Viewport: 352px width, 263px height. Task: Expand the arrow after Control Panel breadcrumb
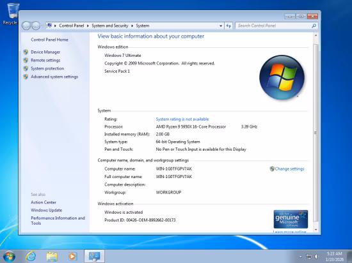point(88,26)
